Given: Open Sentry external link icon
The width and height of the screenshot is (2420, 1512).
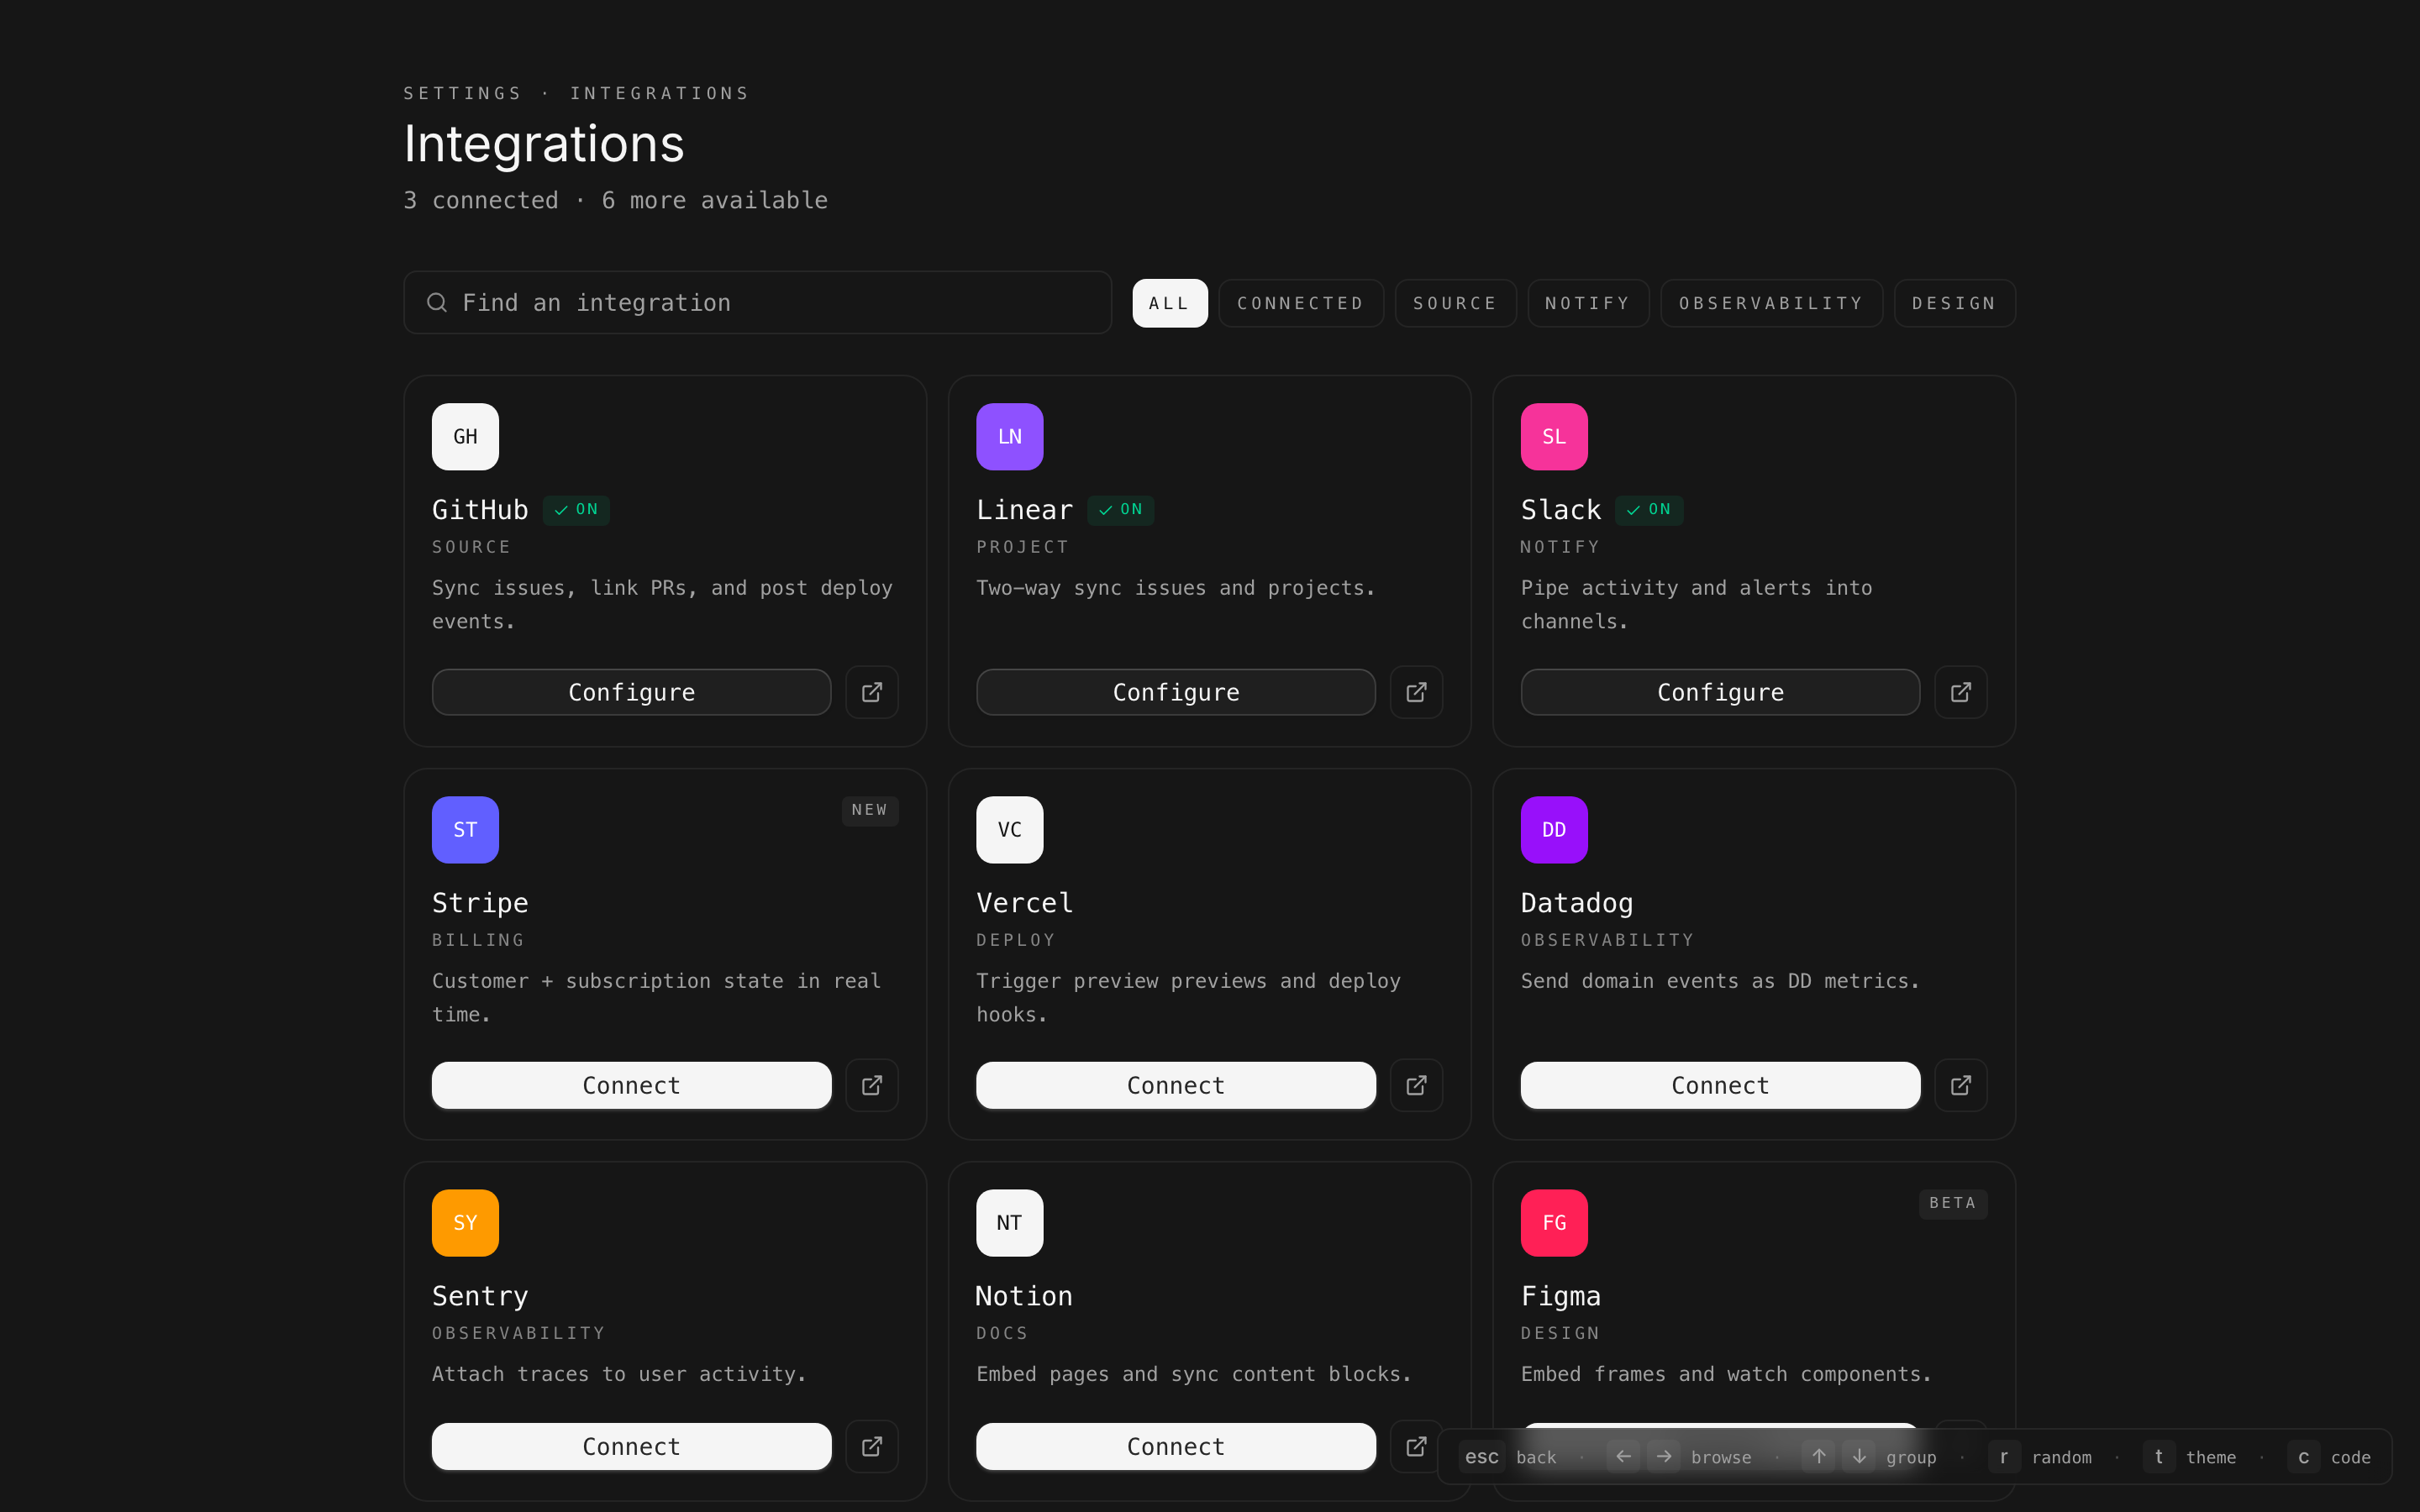Looking at the screenshot, I should (871, 1446).
